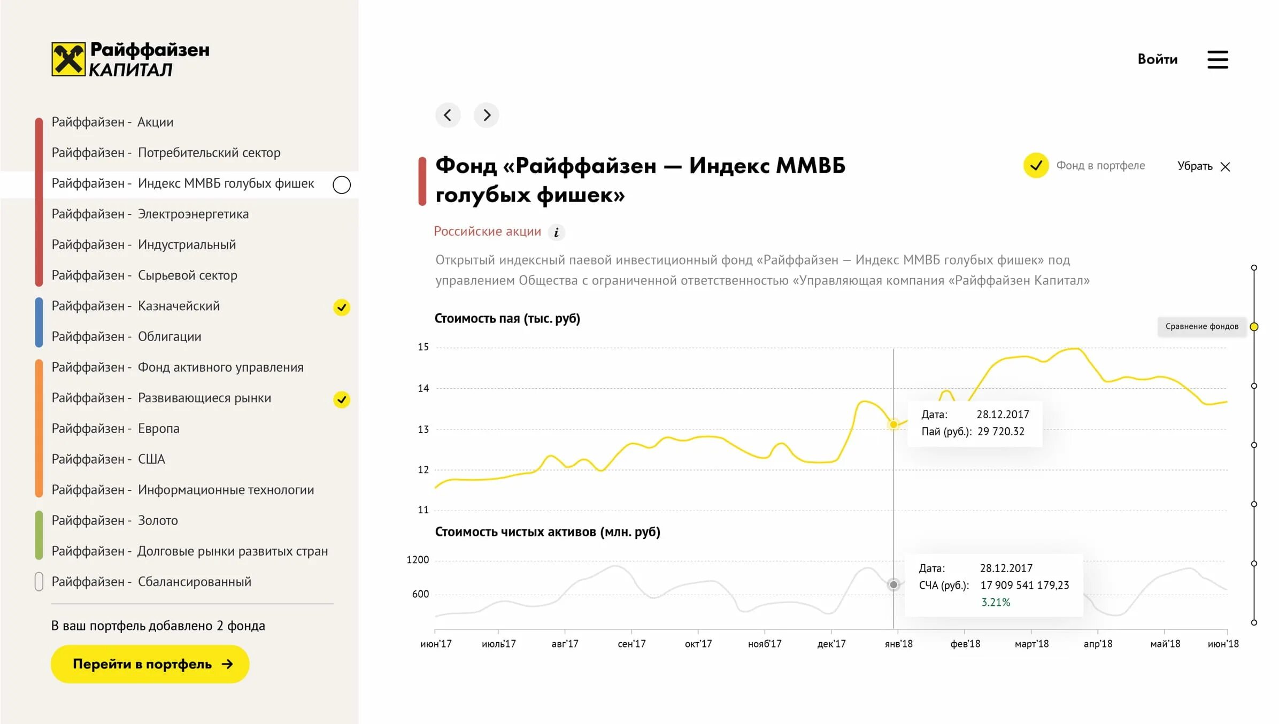Click Войти to log in
1279x724 pixels.
(x=1157, y=59)
